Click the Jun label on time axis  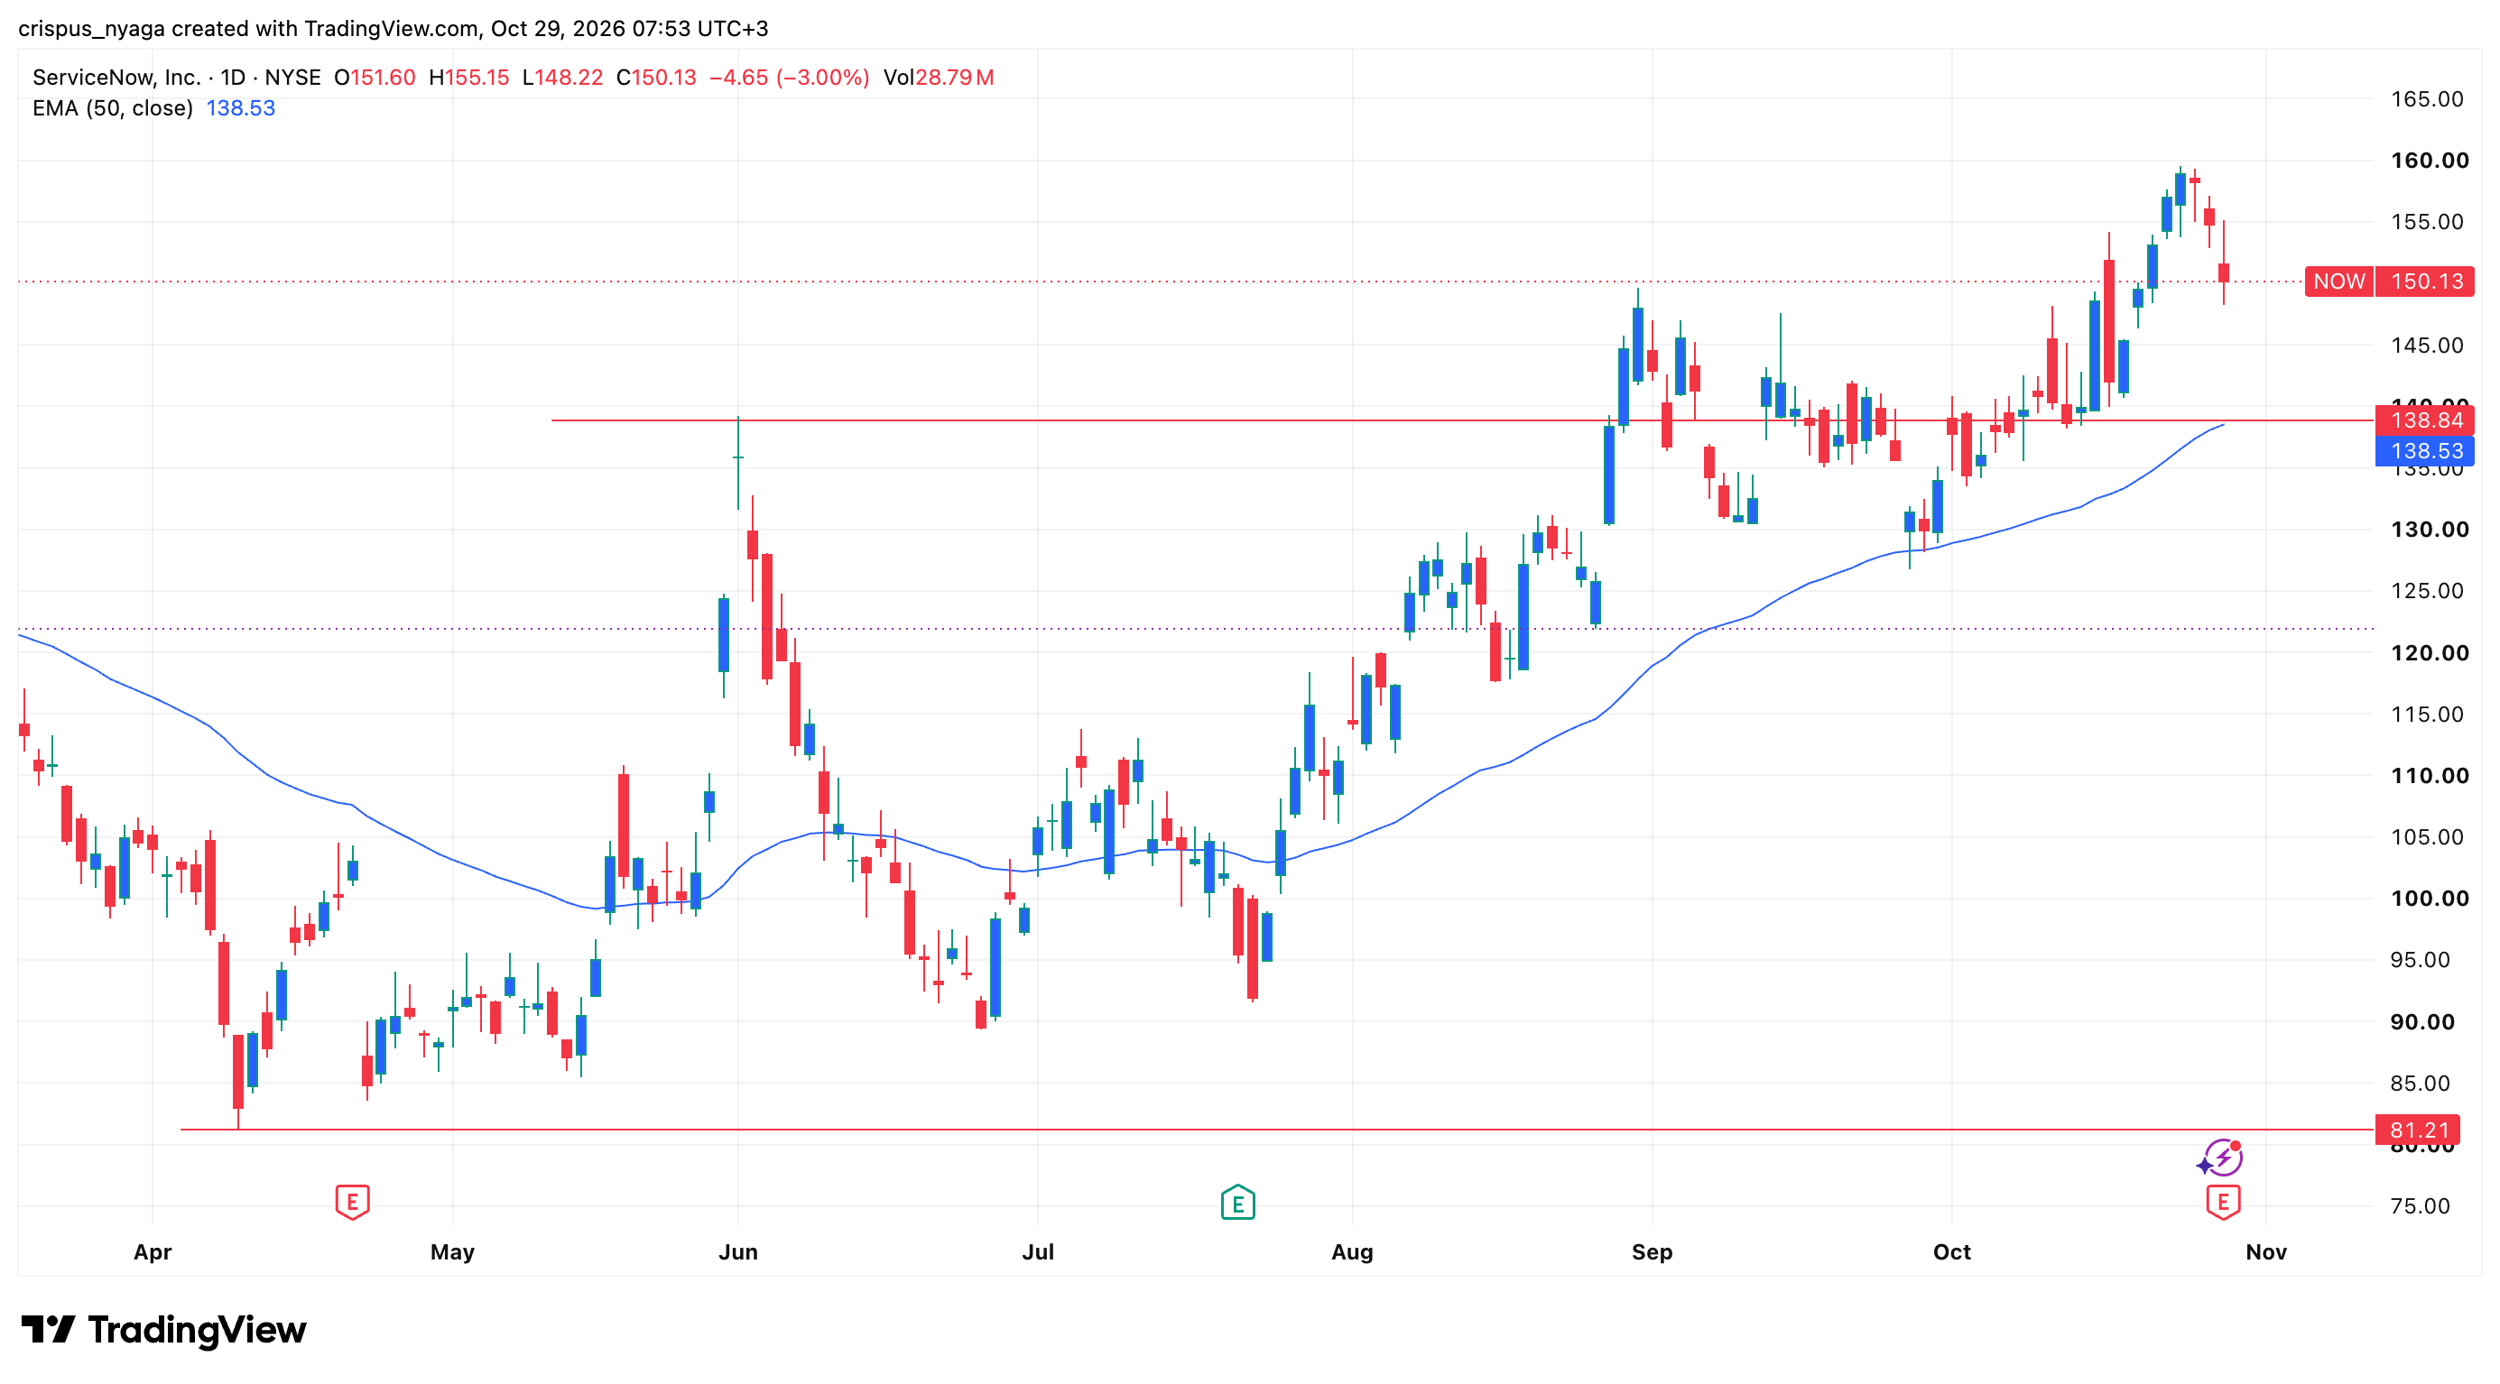click(737, 1252)
